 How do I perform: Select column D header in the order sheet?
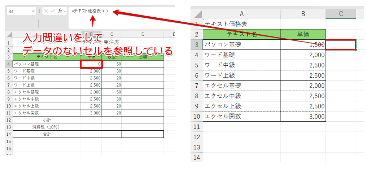[x=143, y=34]
